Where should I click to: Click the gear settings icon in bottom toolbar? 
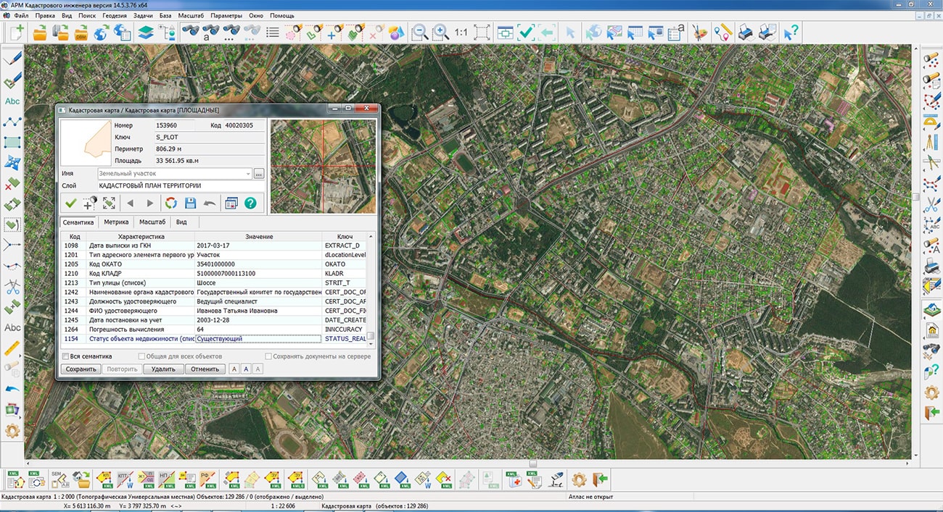click(578, 479)
